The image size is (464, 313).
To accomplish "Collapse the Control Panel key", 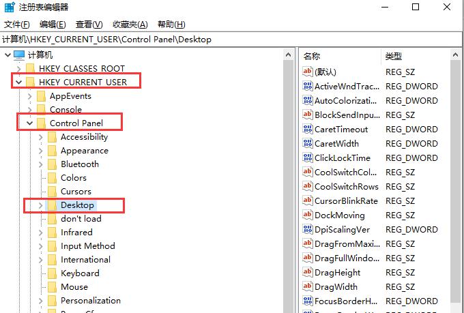I will (29, 123).
